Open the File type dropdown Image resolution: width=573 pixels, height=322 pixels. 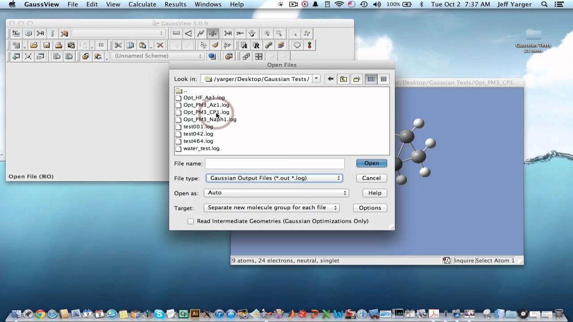point(274,178)
